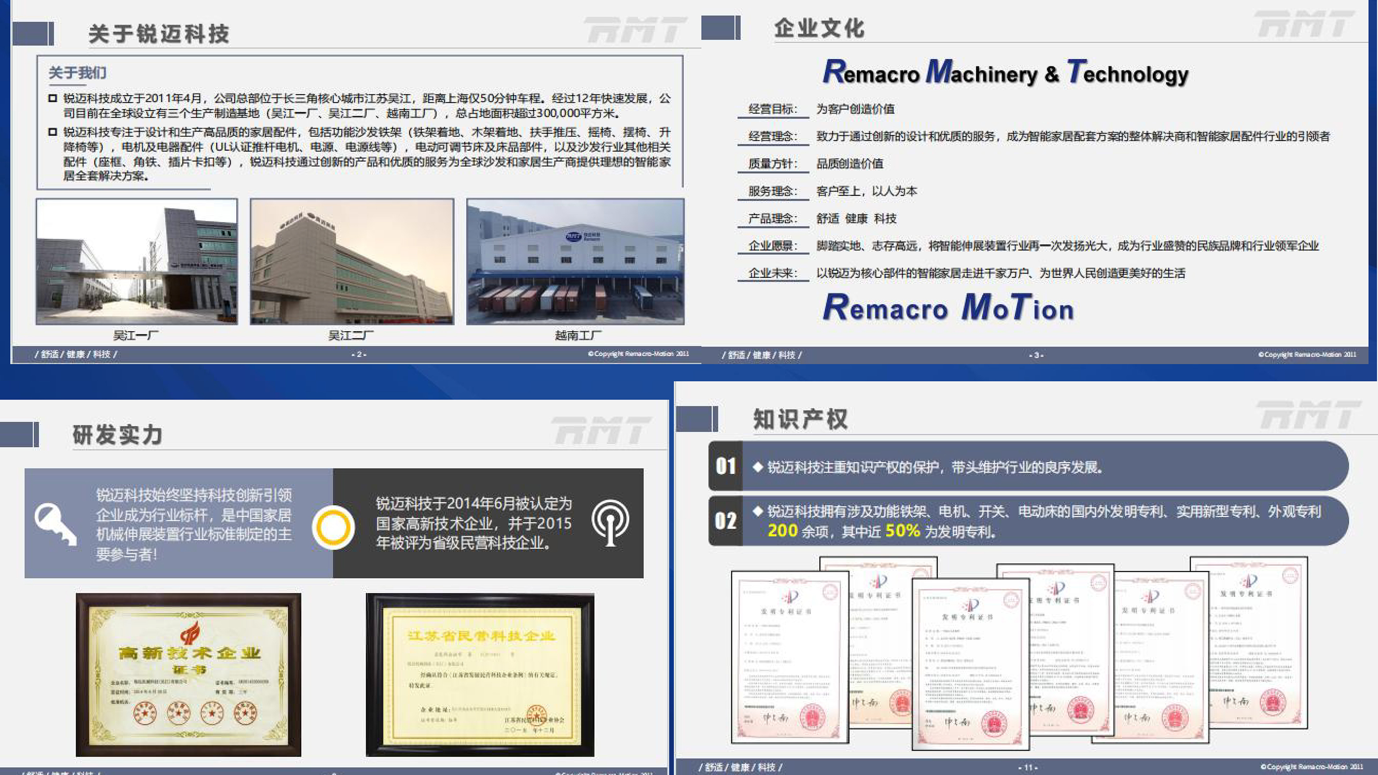Click page number 3 in footer
Image resolution: width=1378 pixels, height=775 pixels.
1036,355
